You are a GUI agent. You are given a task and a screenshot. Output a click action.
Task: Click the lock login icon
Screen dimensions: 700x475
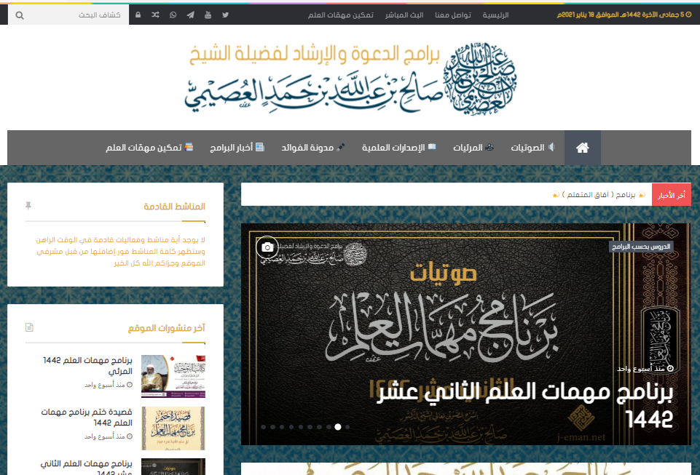138,15
